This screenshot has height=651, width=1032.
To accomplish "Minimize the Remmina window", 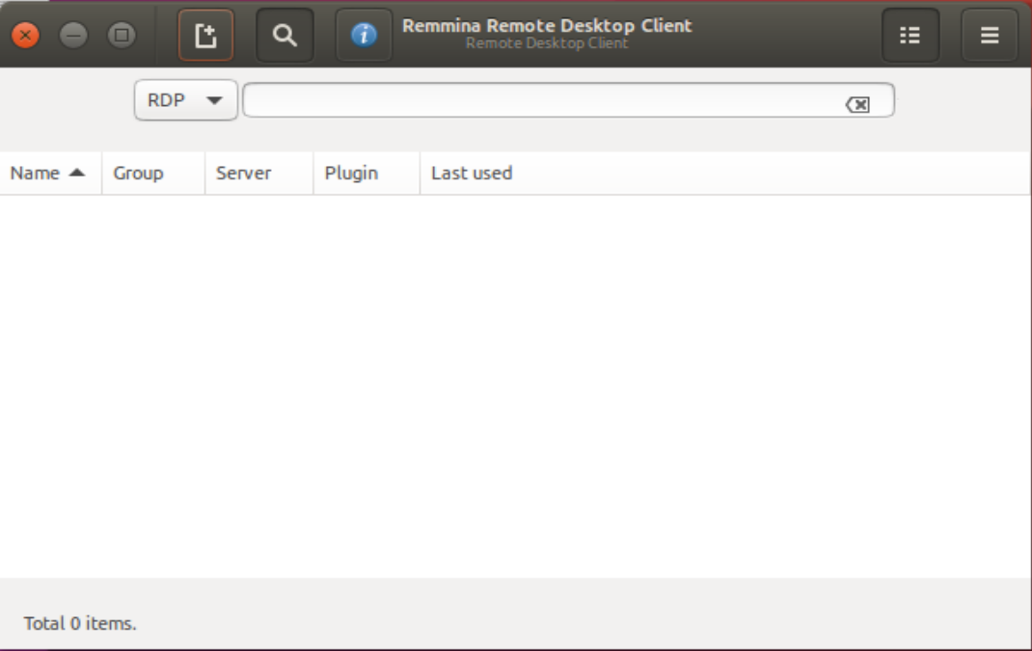I will tap(73, 36).
